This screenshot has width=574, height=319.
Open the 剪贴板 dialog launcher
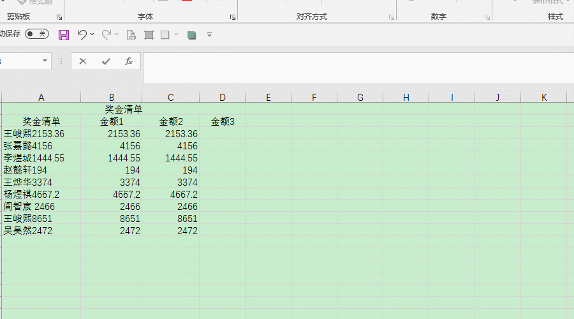pyautogui.click(x=59, y=17)
